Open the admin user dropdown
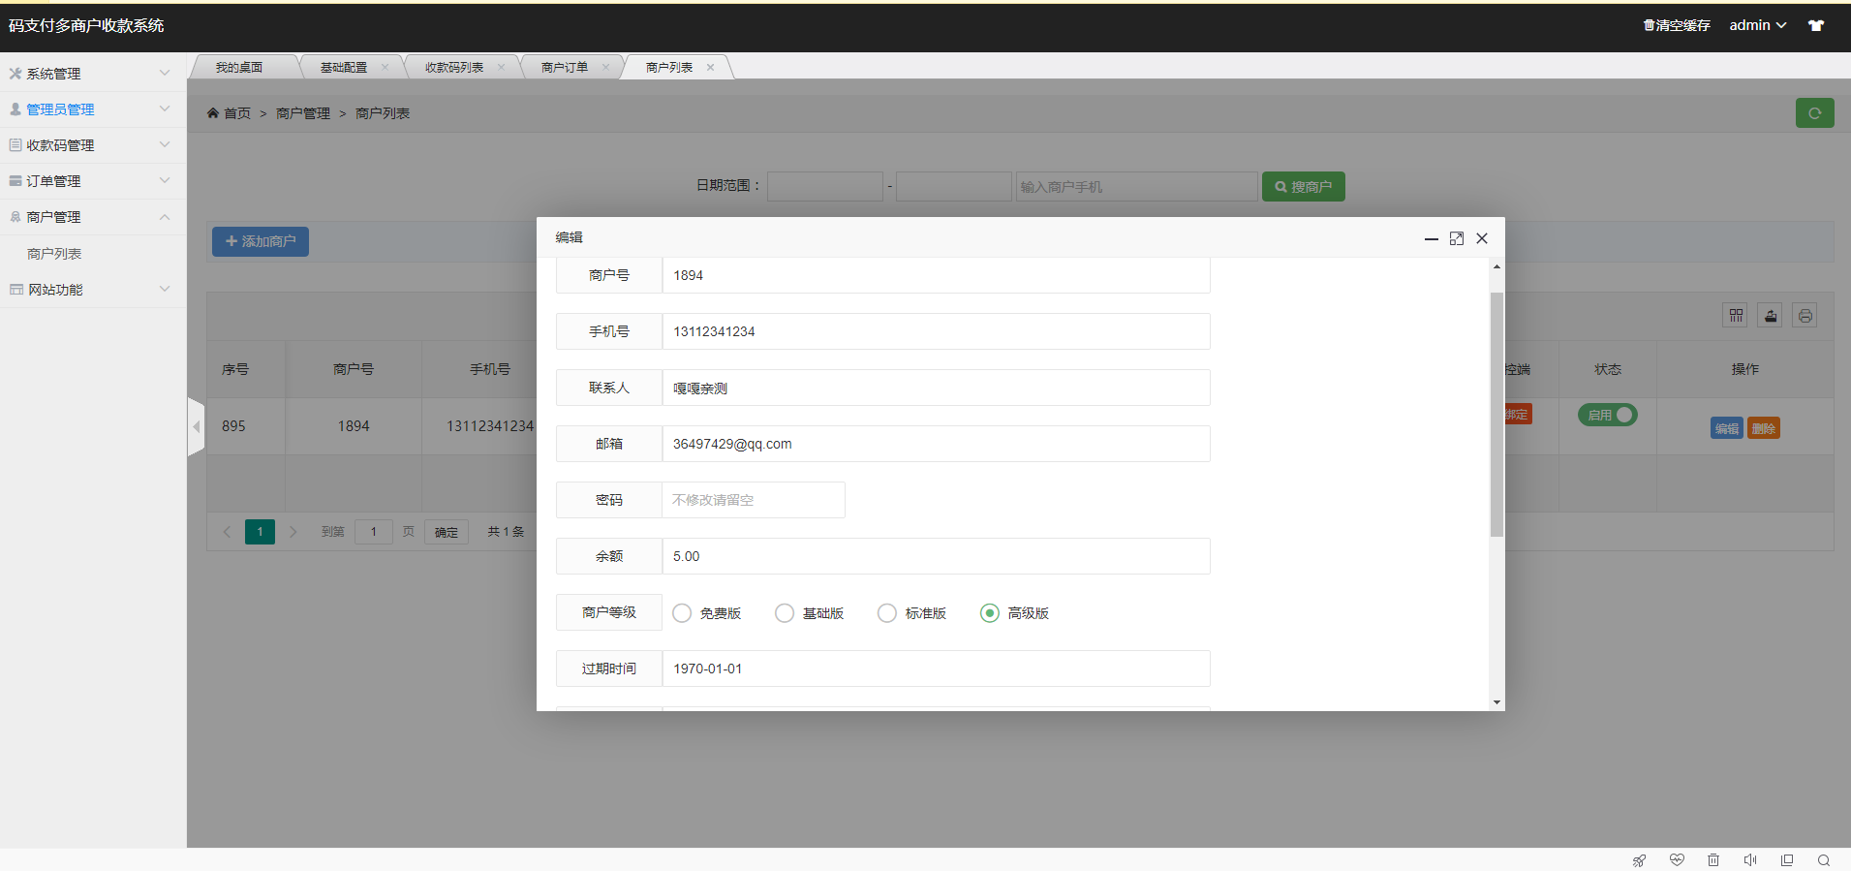This screenshot has height=871, width=1851. 1757,25
